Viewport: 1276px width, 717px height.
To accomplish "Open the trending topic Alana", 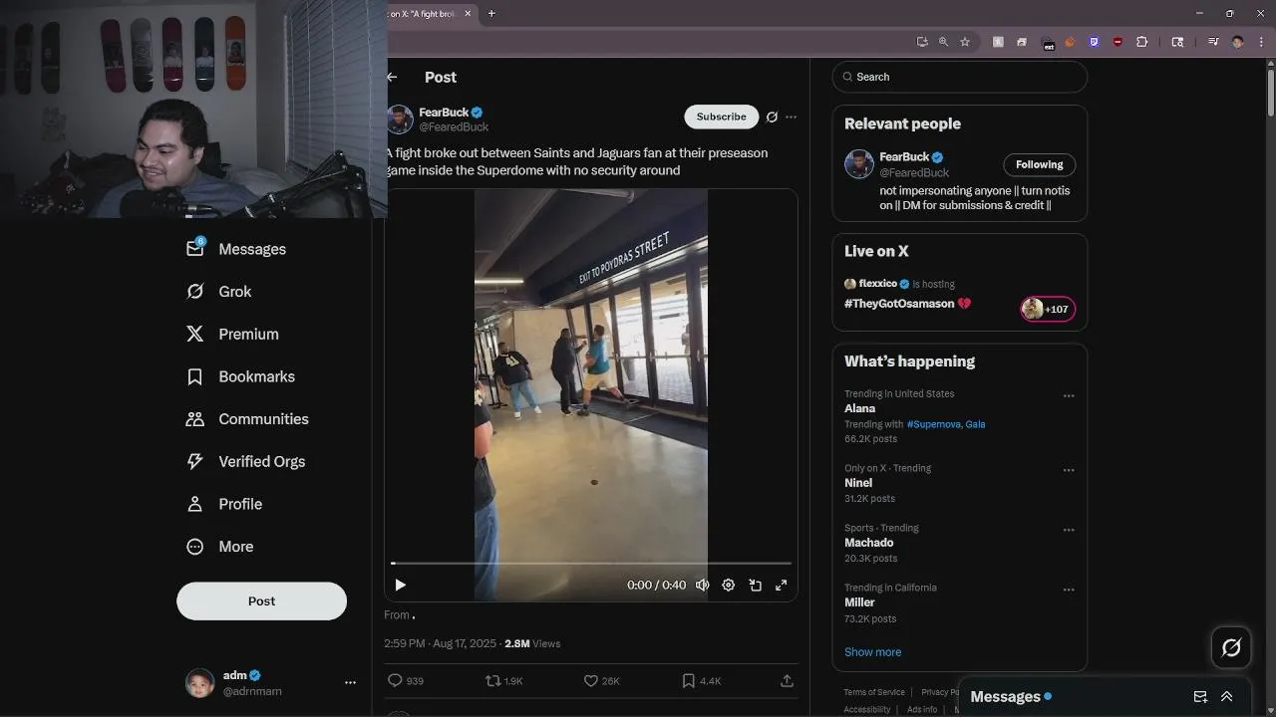I will tap(859, 408).
